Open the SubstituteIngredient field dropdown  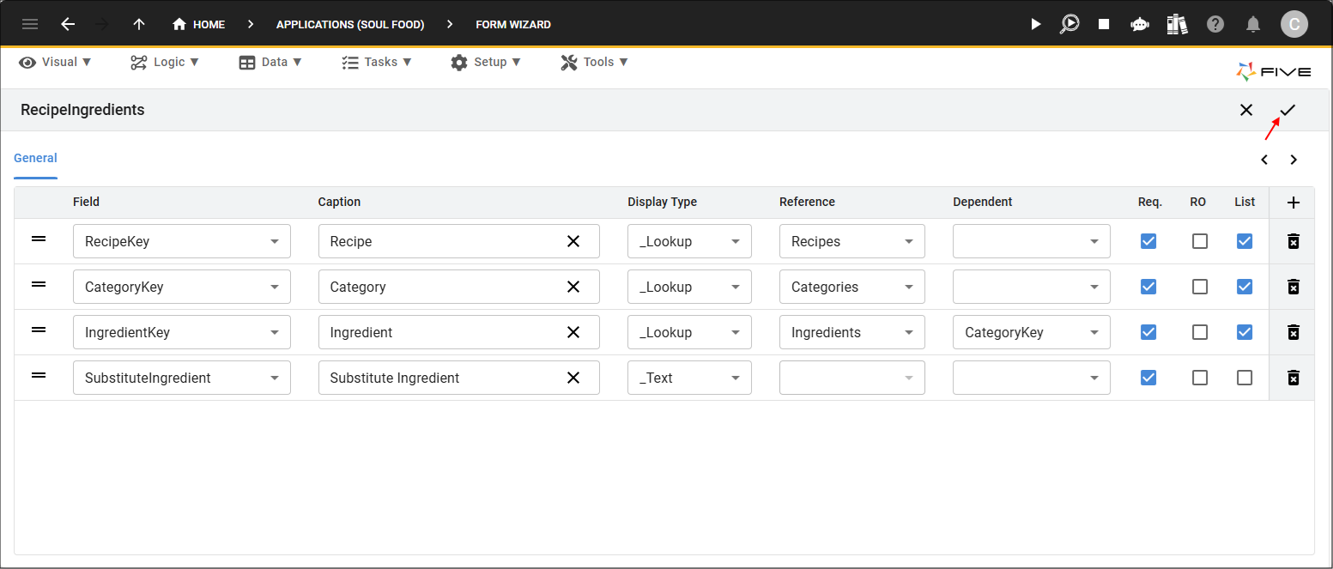[x=182, y=378]
